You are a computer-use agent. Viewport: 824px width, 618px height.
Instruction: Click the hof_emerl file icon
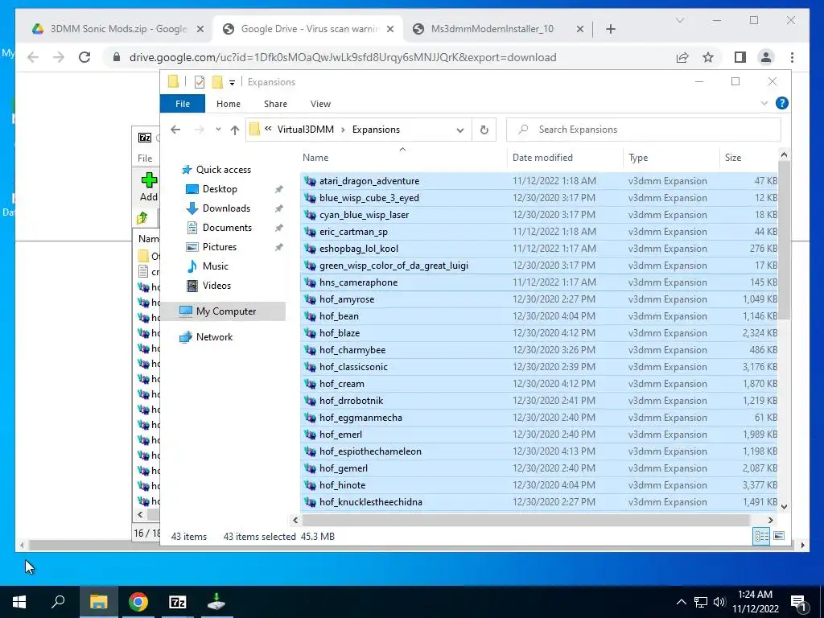310,435
